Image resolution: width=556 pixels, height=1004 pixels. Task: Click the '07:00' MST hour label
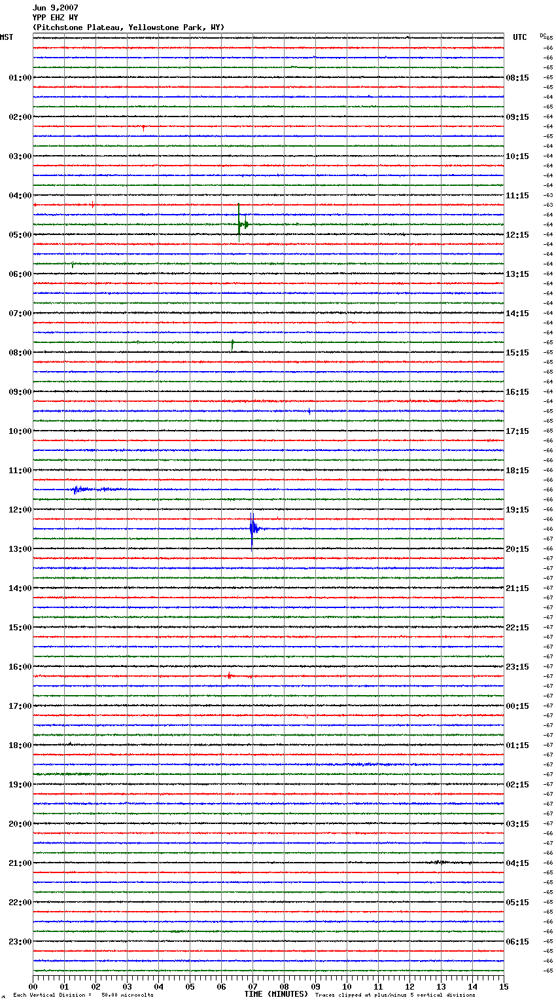pyautogui.click(x=20, y=314)
